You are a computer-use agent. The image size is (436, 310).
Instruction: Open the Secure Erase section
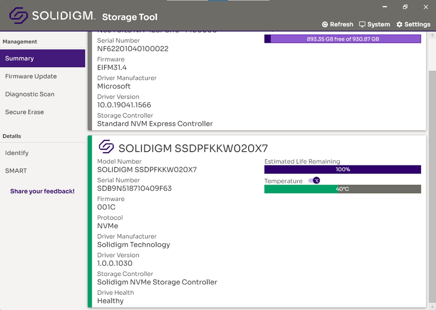43,112
